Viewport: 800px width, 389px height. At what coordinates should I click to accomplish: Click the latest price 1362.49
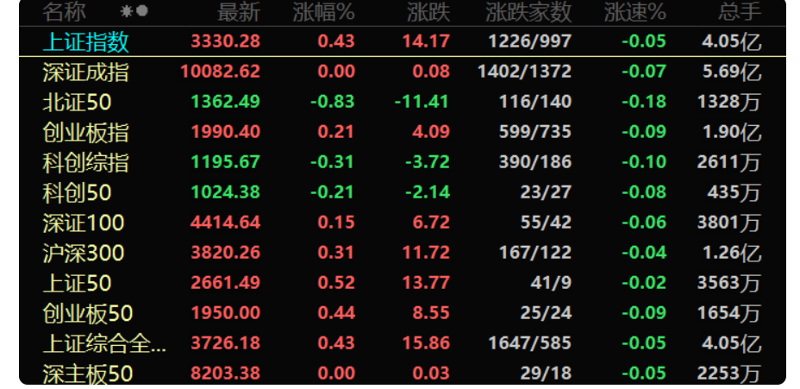click(226, 101)
